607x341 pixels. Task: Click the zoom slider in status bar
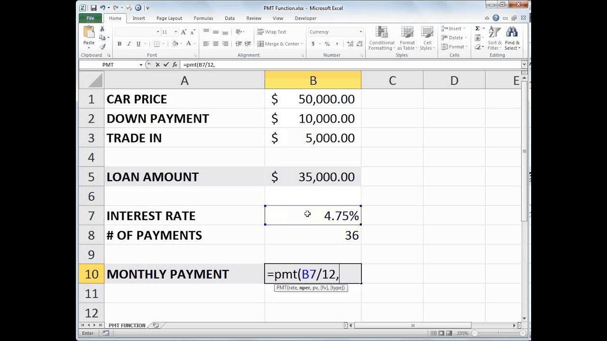499,333
